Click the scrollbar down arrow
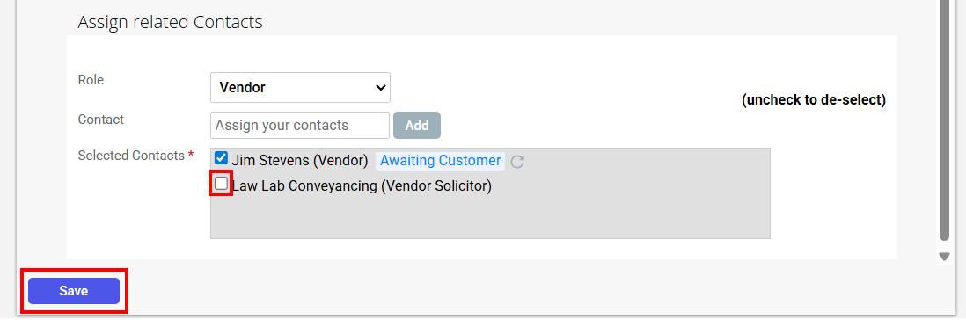 pos(944,256)
